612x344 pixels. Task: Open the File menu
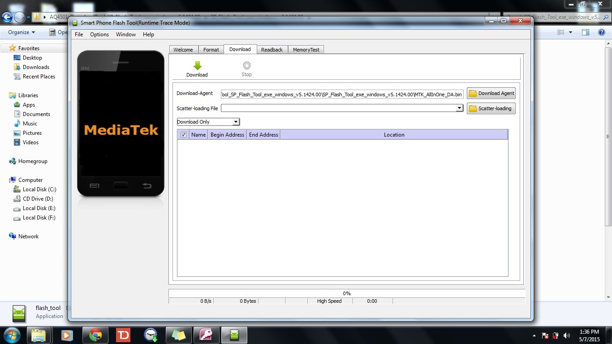pos(79,34)
